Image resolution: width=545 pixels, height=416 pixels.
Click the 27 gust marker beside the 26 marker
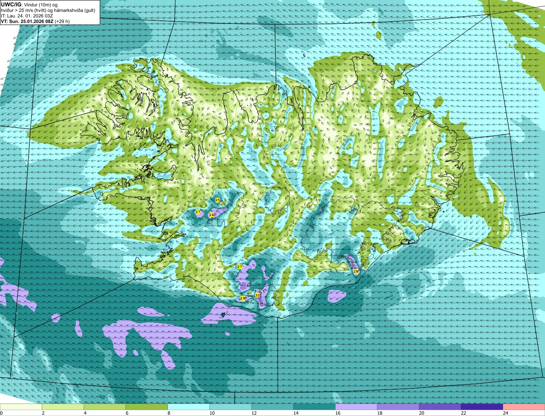point(198,211)
